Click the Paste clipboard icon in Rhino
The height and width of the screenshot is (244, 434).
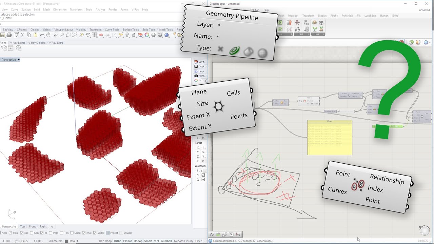[35, 35]
